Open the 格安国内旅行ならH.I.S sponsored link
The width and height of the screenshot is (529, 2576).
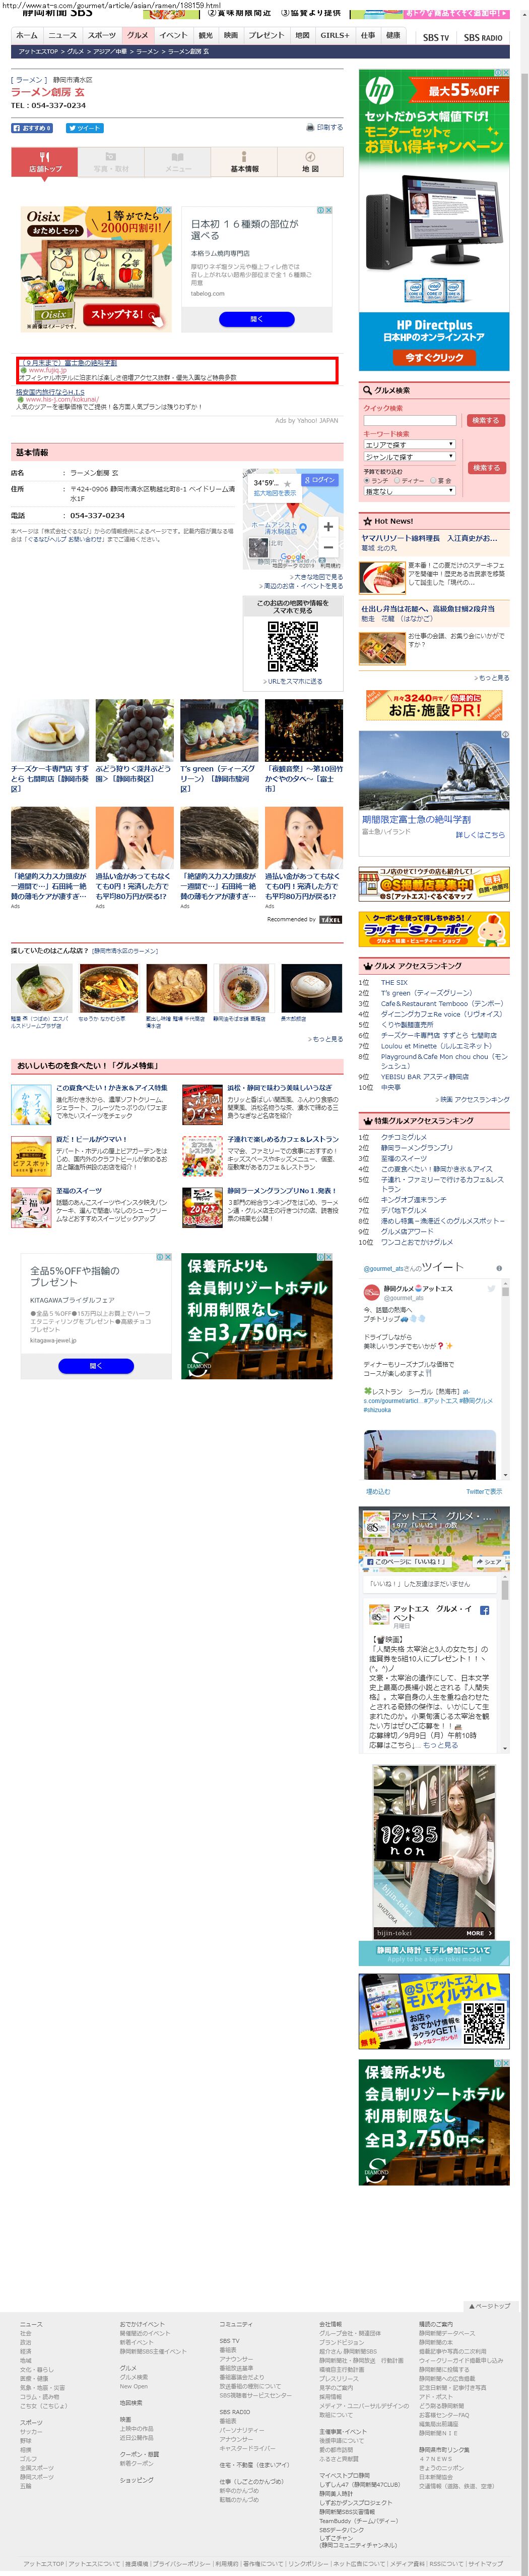(50, 392)
